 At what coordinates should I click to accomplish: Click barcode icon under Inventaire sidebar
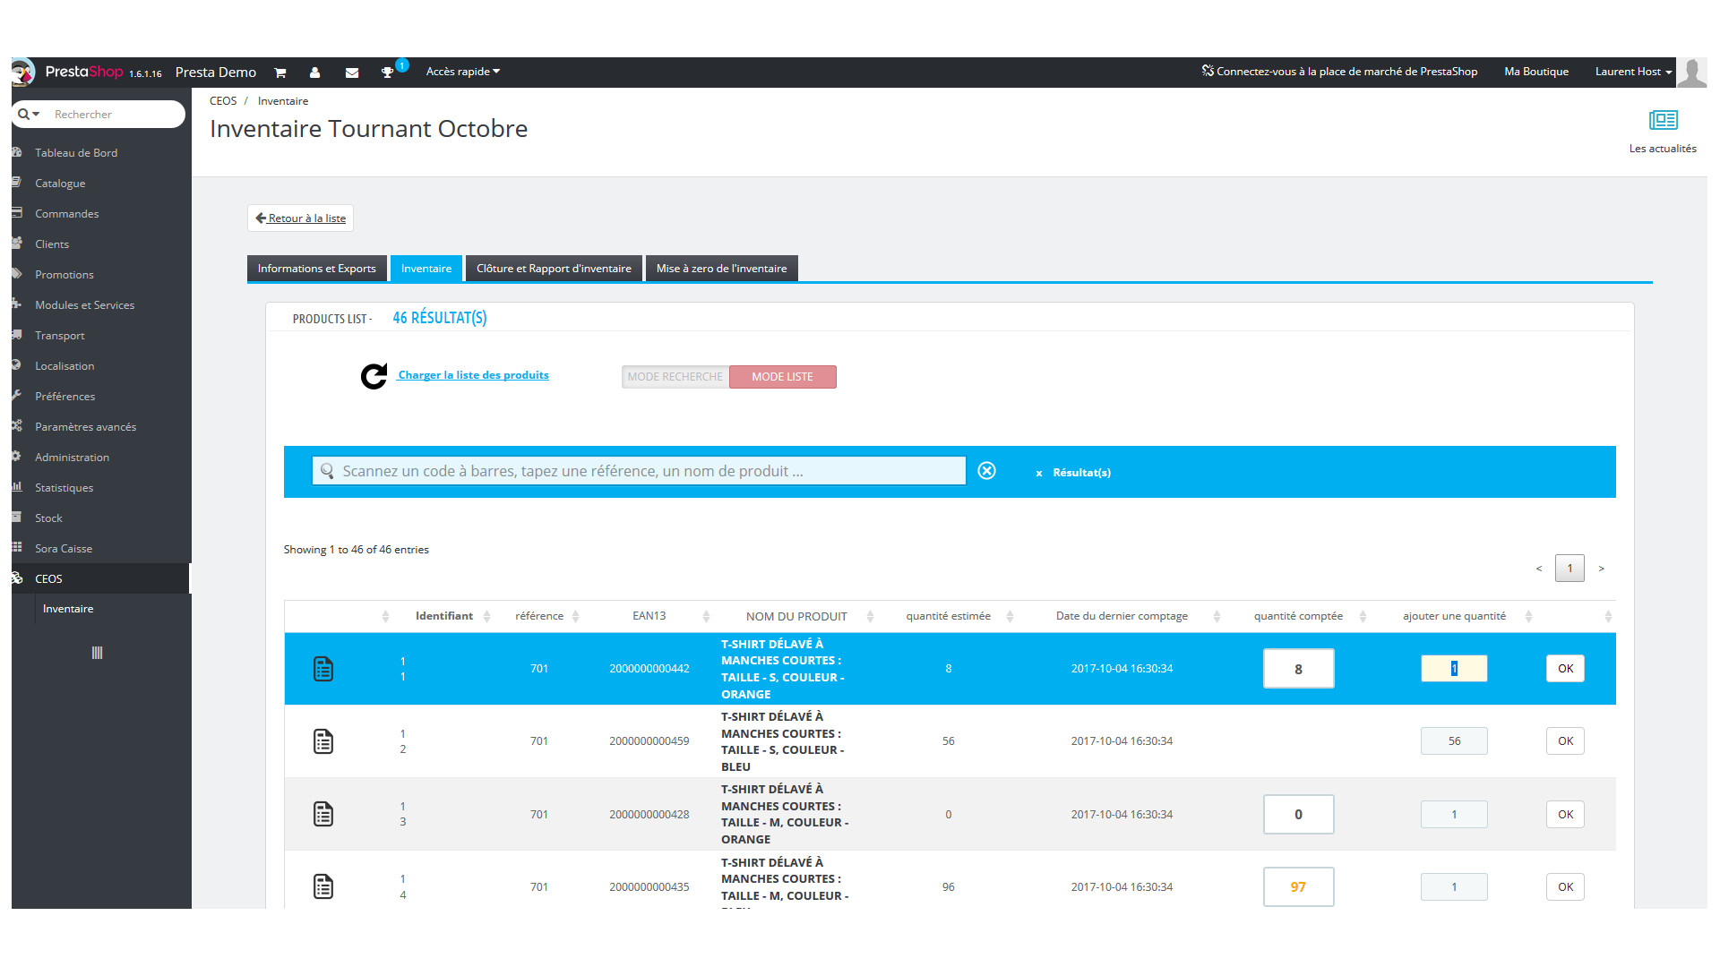[x=97, y=653]
